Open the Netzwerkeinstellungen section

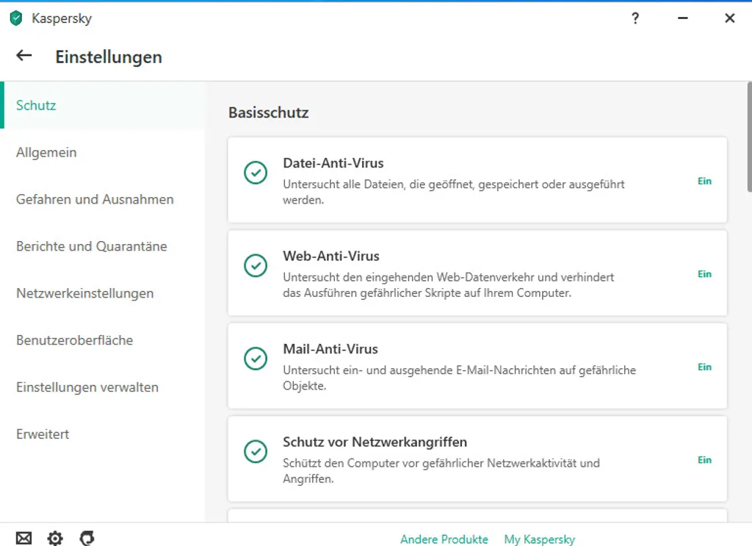point(103,293)
